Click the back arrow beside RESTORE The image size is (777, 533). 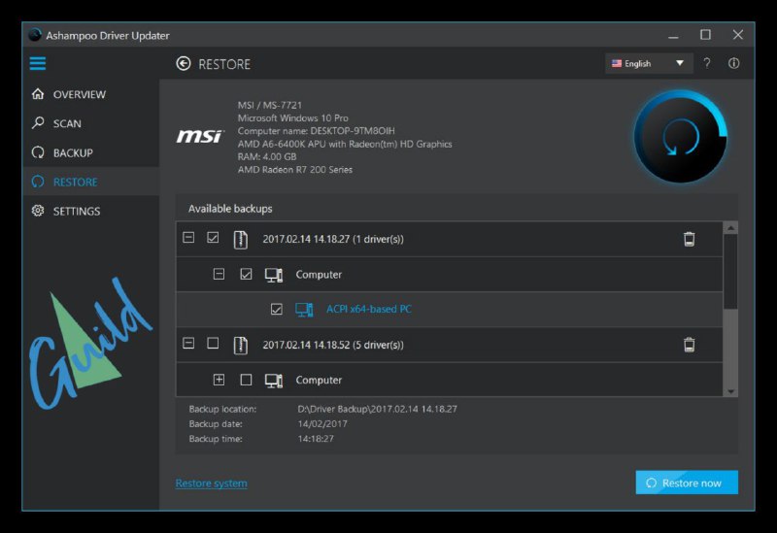(184, 63)
